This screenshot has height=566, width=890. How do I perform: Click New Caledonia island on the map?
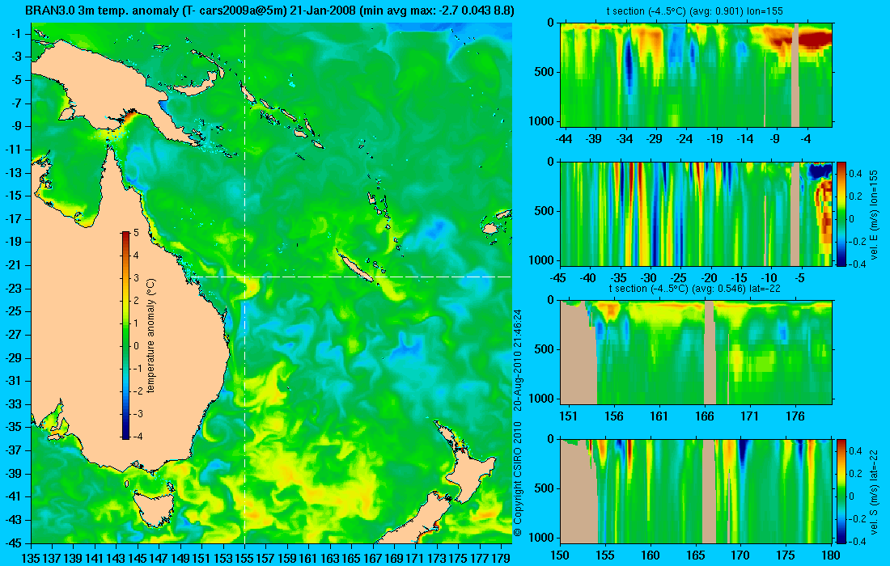(356, 266)
